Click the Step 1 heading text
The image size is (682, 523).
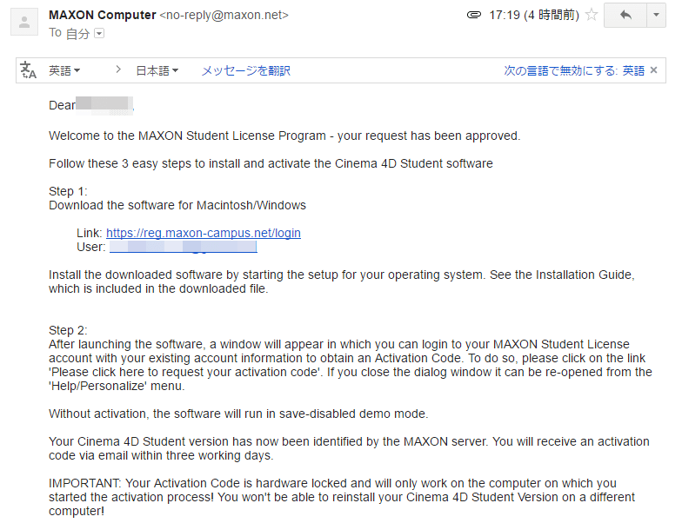(68, 191)
